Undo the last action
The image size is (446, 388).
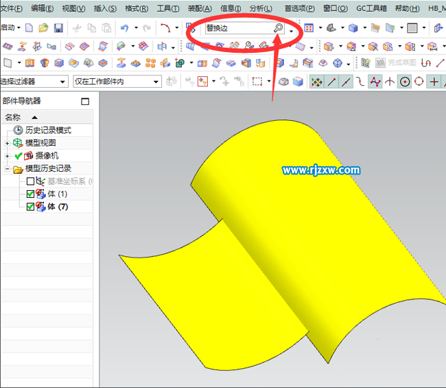point(124,28)
